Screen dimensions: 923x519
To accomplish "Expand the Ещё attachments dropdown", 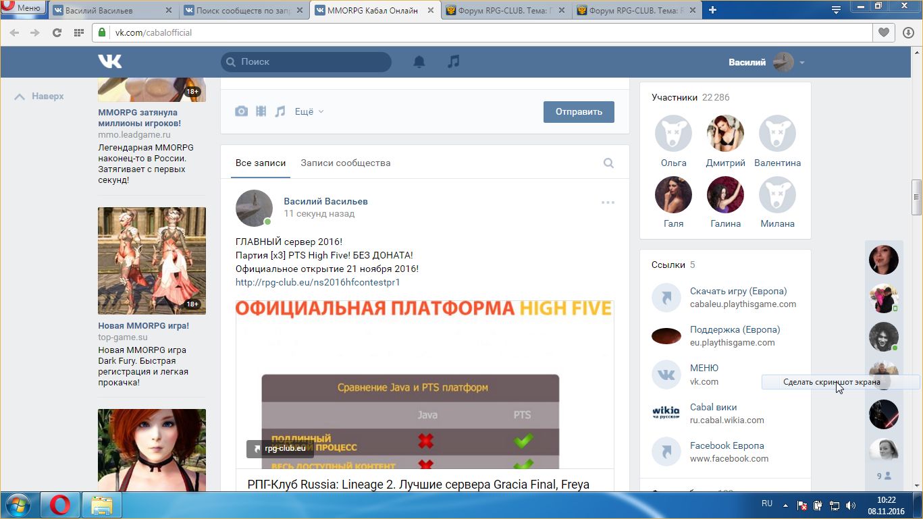I will point(309,111).
